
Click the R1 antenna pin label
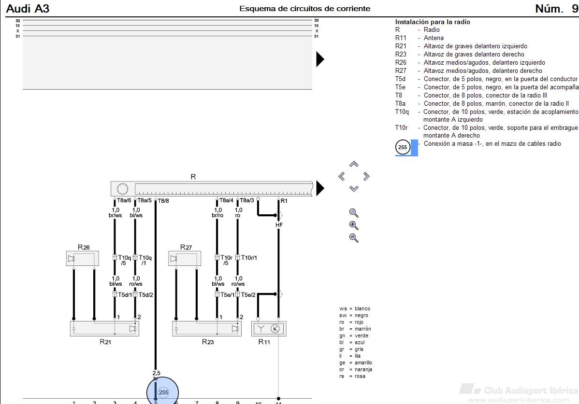coord(284,200)
